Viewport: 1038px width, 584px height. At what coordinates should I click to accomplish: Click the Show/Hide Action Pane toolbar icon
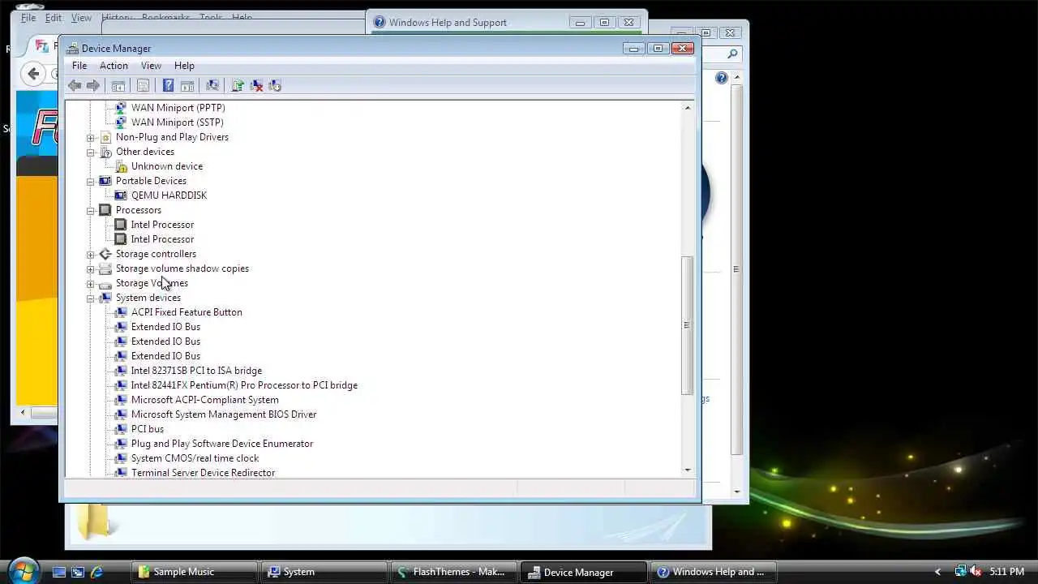click(187, 85)
